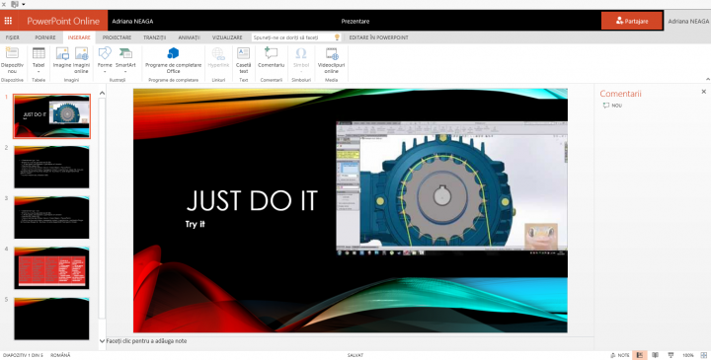
Task: Select slide 4 thumbnail with red table
Action: click(51, 267)
